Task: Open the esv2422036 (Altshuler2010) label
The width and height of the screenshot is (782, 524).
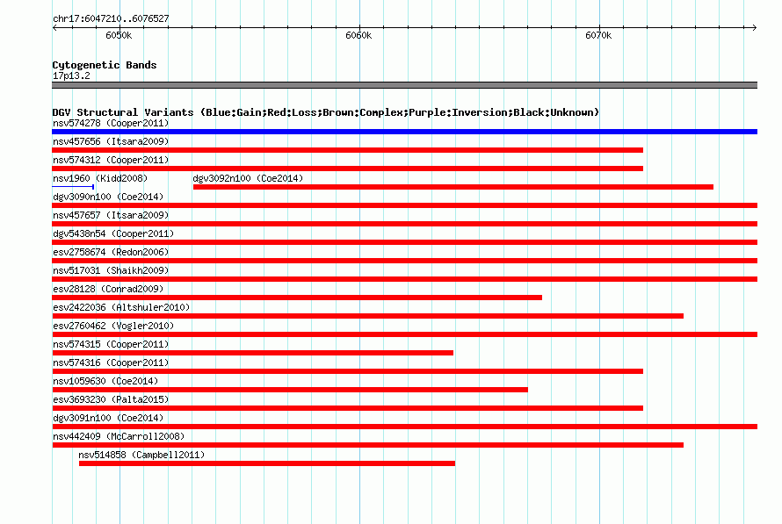Action: point(121,307)
